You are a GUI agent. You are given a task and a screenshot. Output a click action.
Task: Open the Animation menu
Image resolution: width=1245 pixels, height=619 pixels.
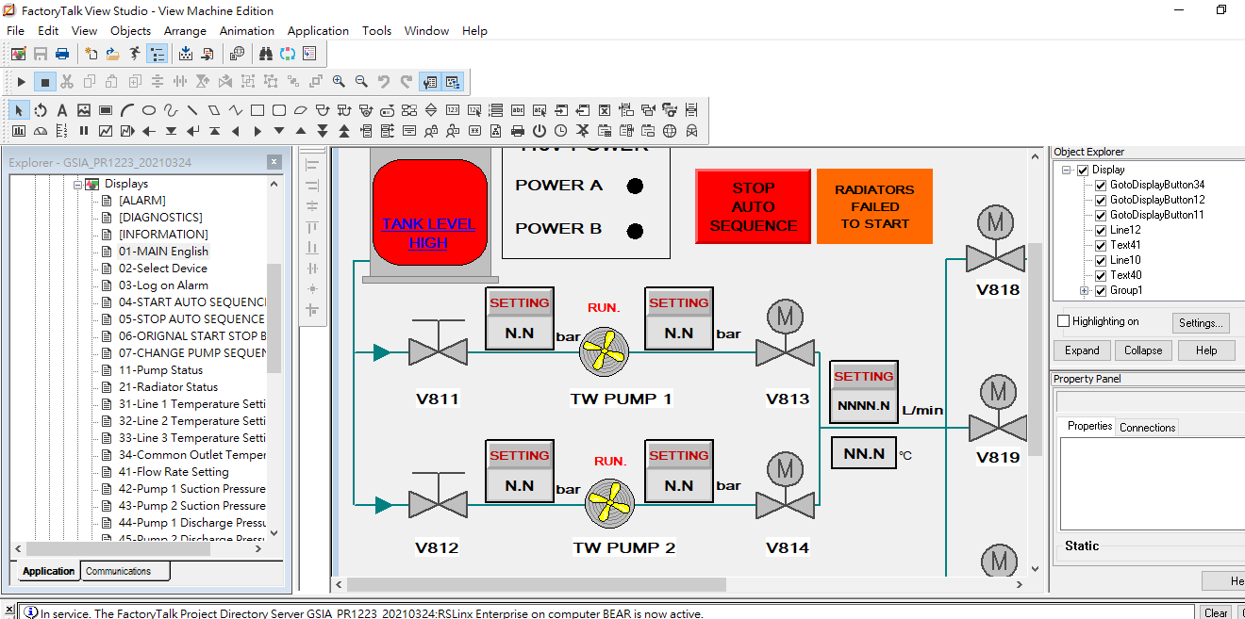click(x=247, y=30)
